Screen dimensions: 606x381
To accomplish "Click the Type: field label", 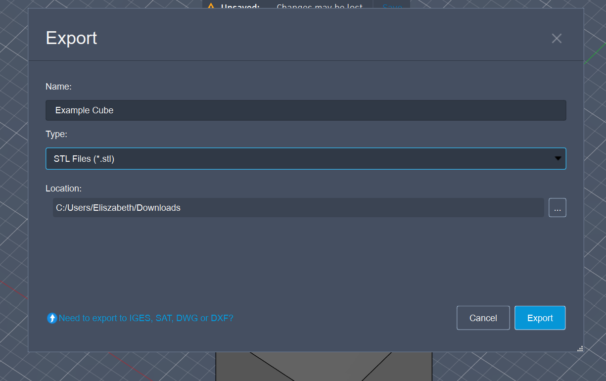I will 56,134.
